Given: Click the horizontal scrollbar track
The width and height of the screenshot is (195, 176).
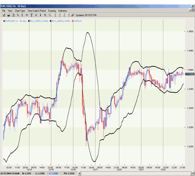Looking at the screenshot, I should pos(136,174).
